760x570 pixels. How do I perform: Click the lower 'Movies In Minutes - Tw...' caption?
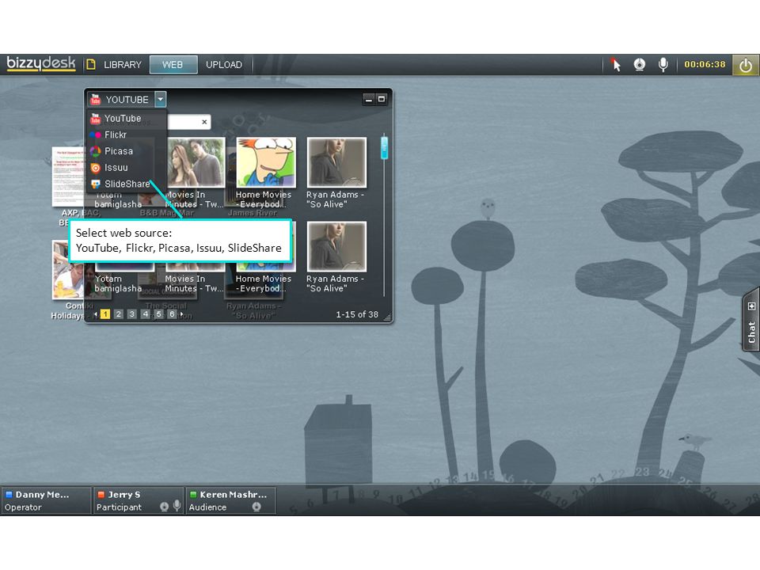[x=193, y=283]
